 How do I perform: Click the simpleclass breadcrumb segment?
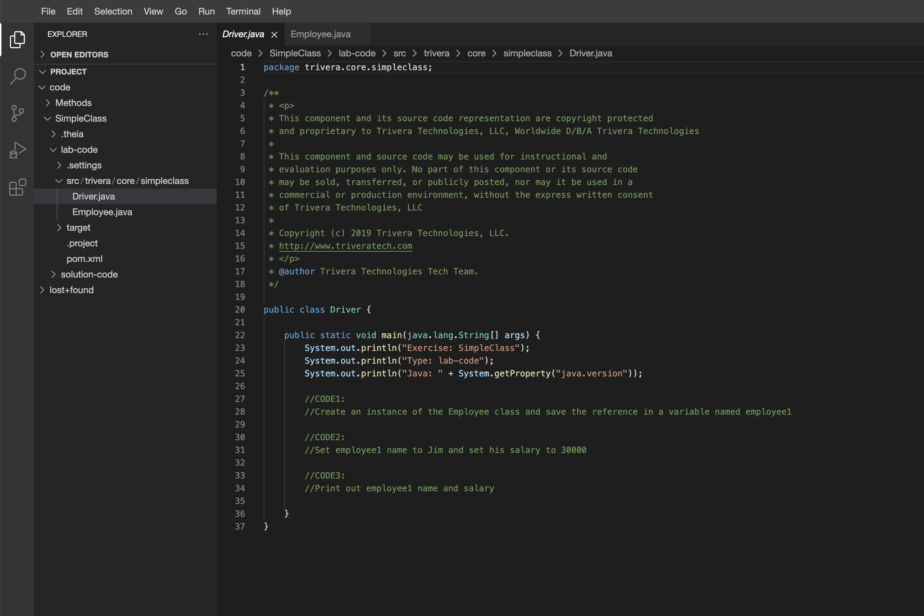click(x=527, y=54)
